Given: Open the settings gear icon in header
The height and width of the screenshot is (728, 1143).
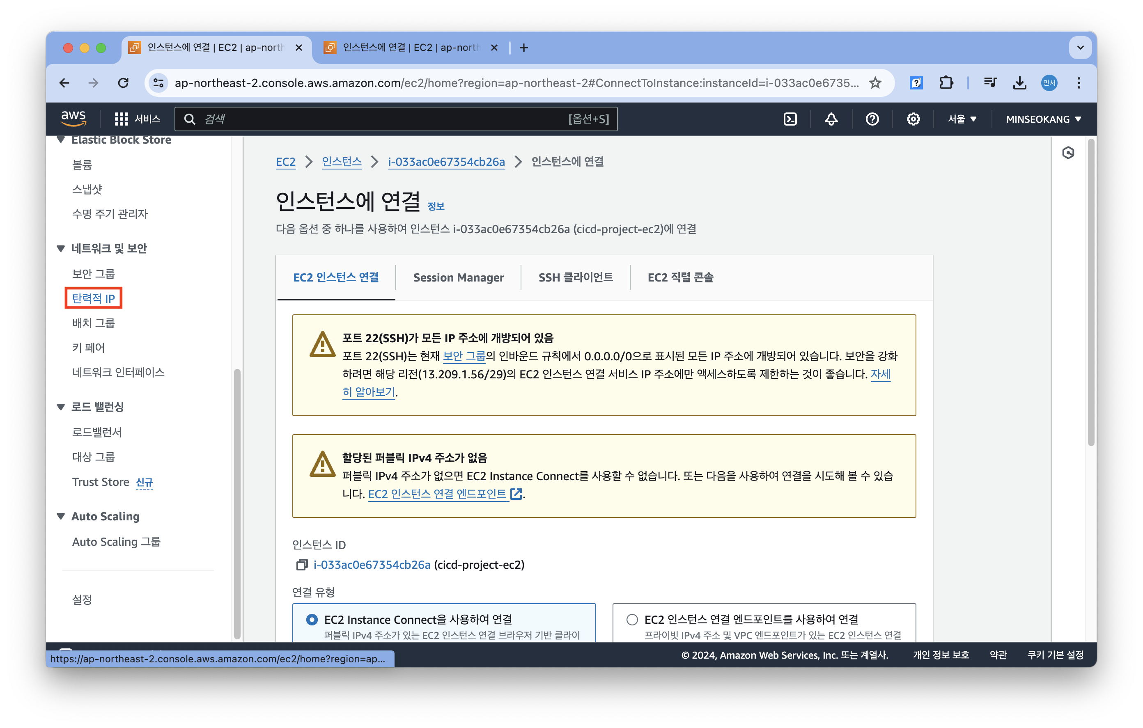Looking at the screenshot, I should pyautogui.click(x=913, y=119).
